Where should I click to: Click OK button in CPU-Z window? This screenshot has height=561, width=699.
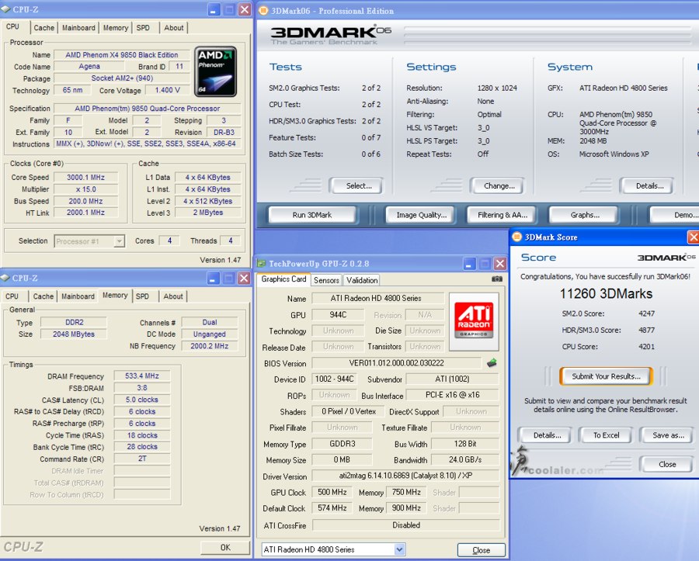pos(225,547)
